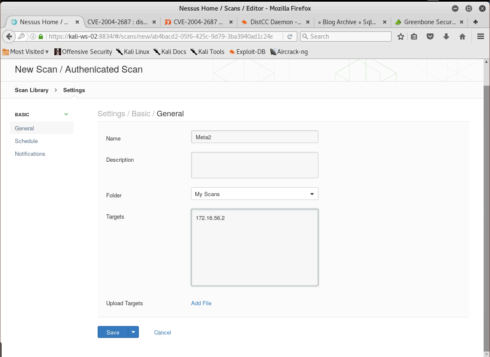Click the site identity key icon
Image resolution: width=490 pixels, height=357 pixels.
[x=21, y=37]
